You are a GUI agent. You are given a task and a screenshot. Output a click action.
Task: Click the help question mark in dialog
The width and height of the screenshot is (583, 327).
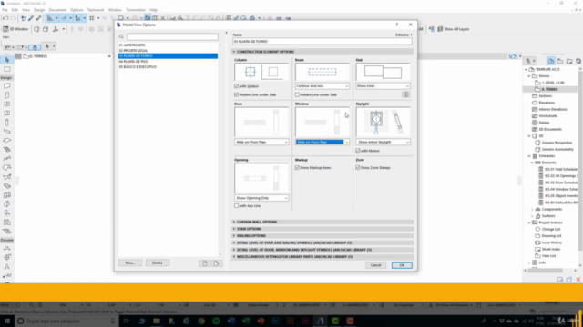coord(397,25)
